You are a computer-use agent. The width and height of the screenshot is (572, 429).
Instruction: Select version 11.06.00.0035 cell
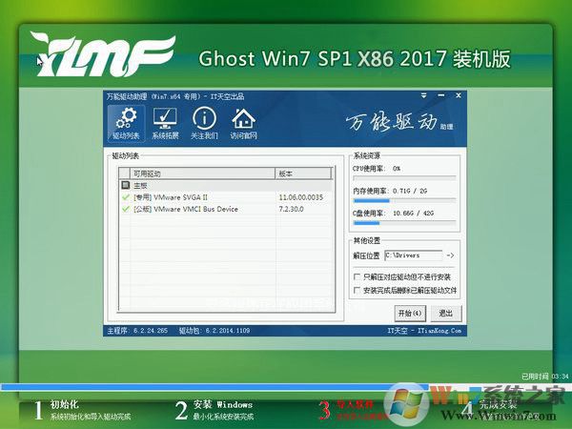click(x=301, y=197)
